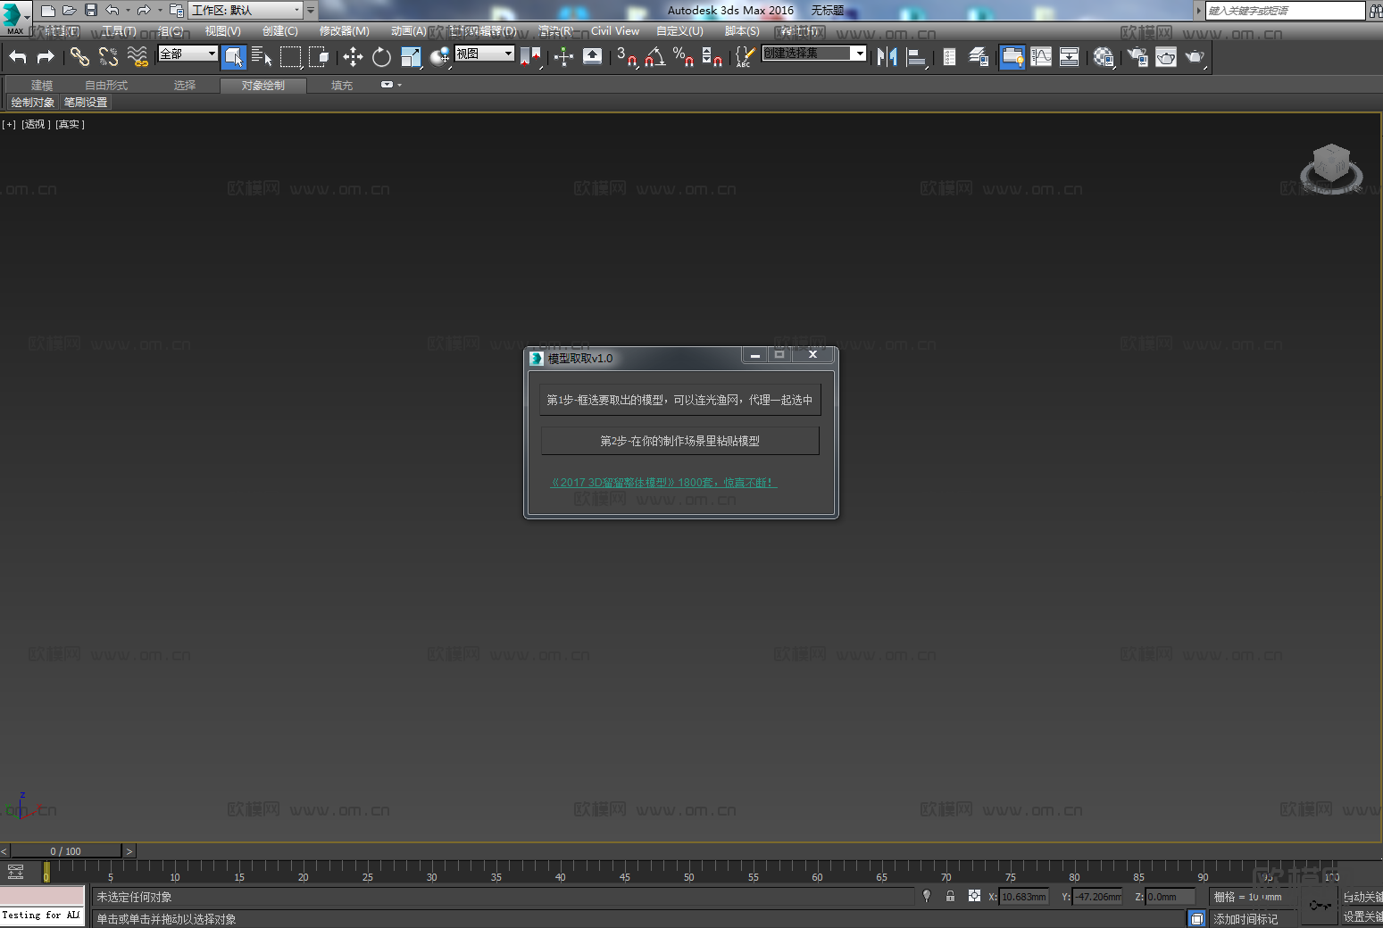Toggle the selection lock icon in status bar
Viewport: 1383px width, 928px height.
pyautogui.click(x=950, y=896)
